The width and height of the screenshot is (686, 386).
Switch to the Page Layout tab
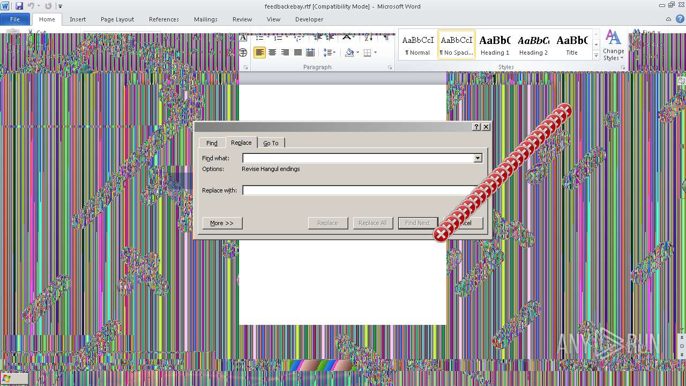pyautogui.click(x=117, y=19)
